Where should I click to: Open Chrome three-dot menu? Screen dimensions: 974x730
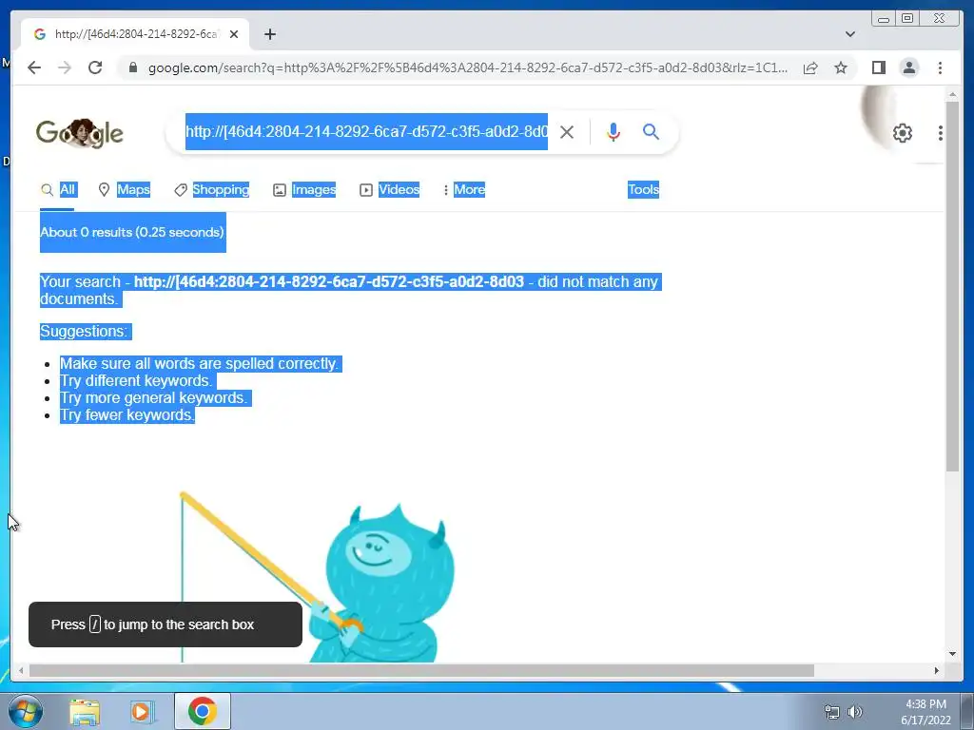point(940,67)
